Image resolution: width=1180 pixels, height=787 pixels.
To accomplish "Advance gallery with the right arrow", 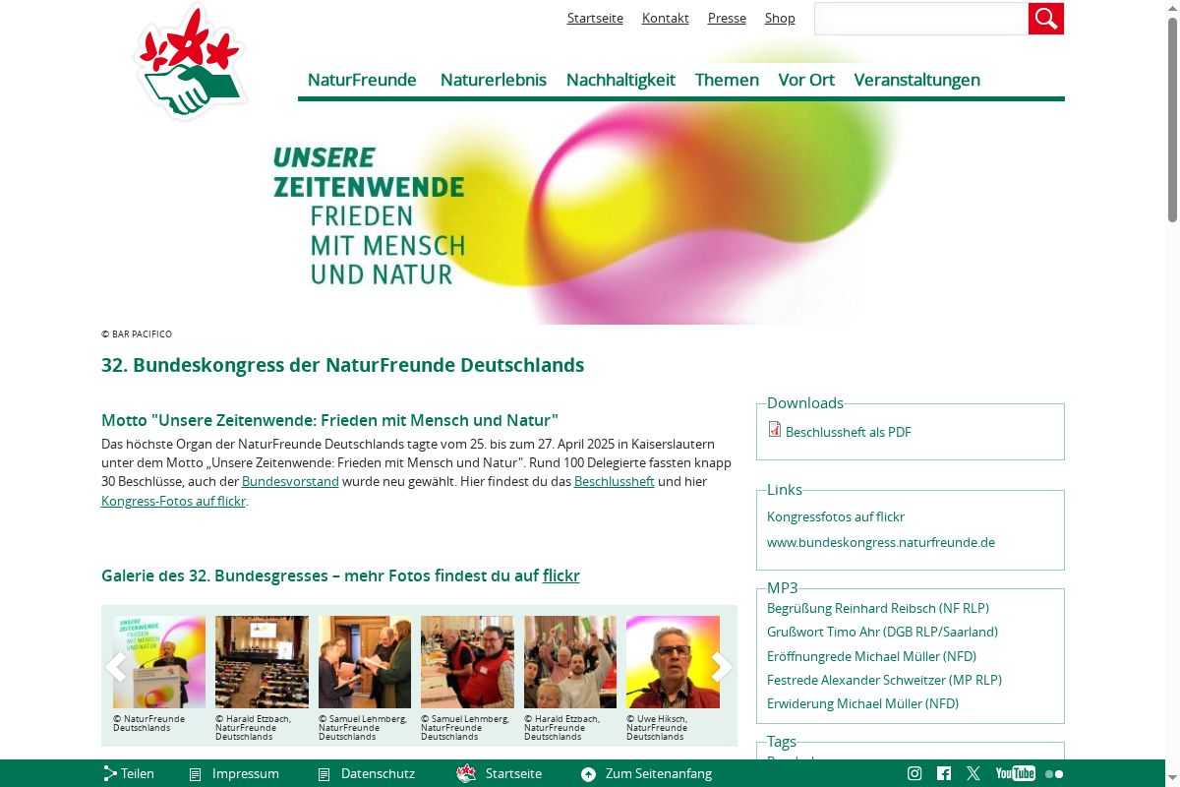I will pos(722,666).
